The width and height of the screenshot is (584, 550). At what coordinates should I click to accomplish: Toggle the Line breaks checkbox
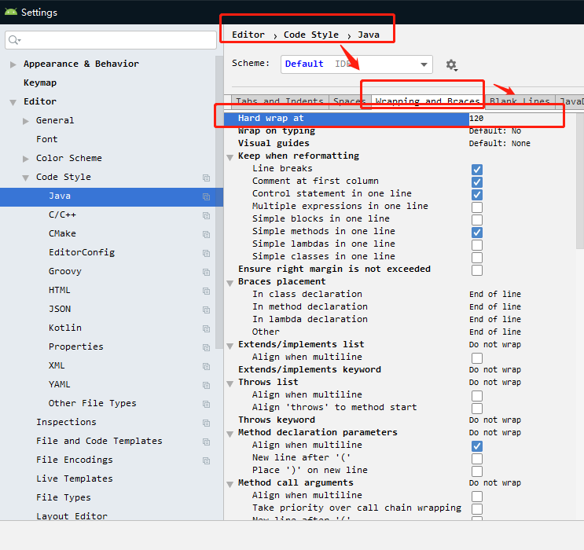(x=477, y=170)
